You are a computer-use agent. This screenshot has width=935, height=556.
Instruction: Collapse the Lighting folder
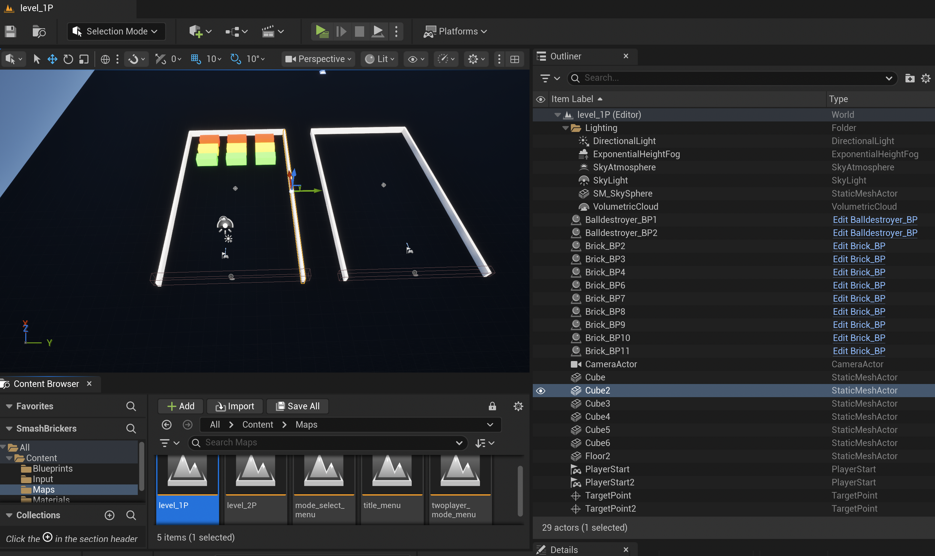tap(565, 128)
